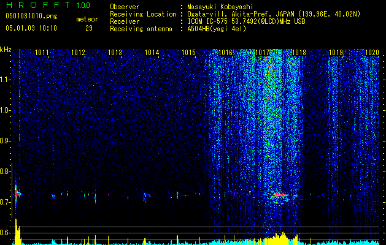386x245 pixels.
Task: Click the 1011 time marker
Action: [x=42, y=52]
